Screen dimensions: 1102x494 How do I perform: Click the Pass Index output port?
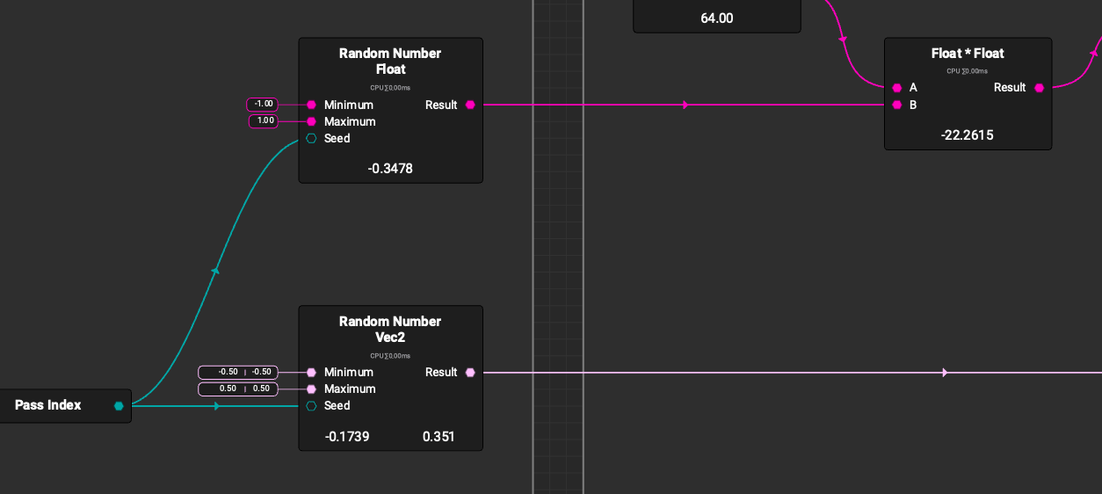119,406
